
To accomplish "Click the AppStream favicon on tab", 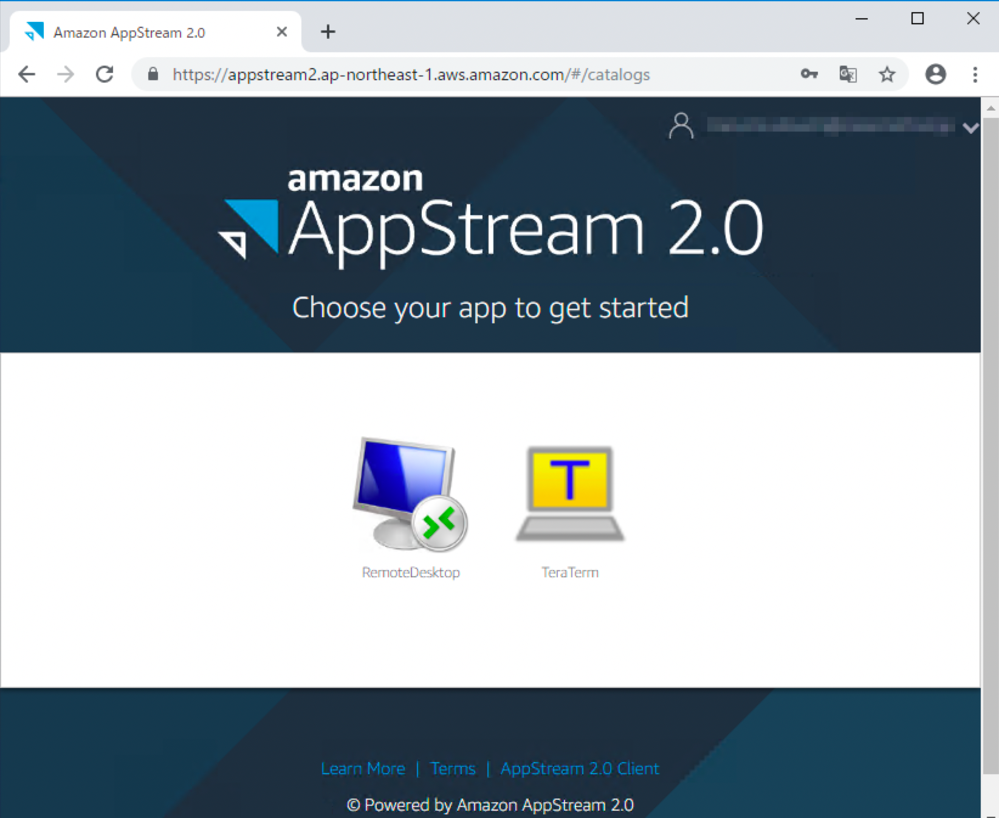I will 34,32.
